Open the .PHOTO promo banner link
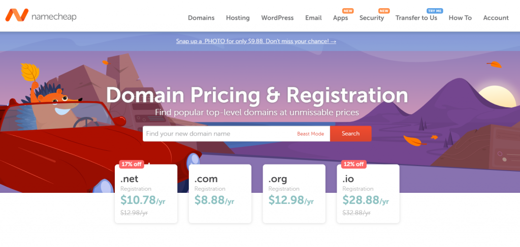Screen dimensions: 520x247 (256, 42)
